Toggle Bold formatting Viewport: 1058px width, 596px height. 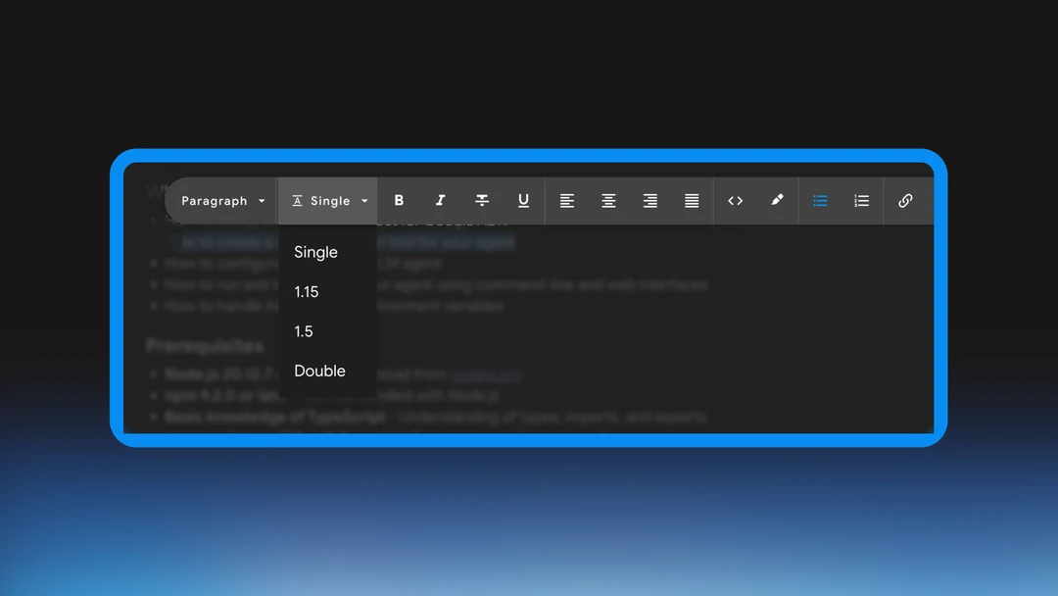399,201
